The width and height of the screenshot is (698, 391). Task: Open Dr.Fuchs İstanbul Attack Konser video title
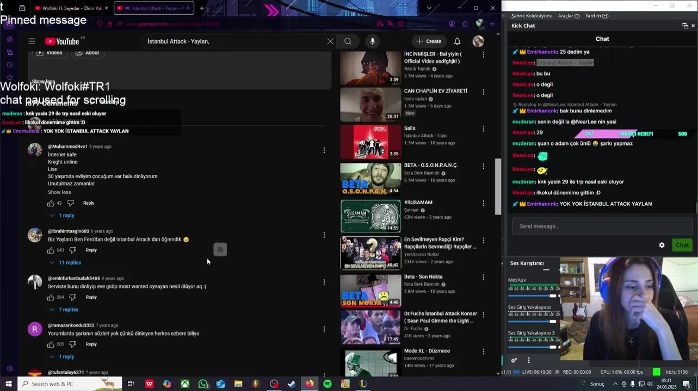441,317
